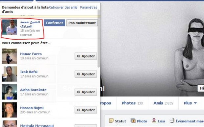Expand the Plus dropdown on profile
The width and height of the screenshot is (204, 127).
(190, 103)
